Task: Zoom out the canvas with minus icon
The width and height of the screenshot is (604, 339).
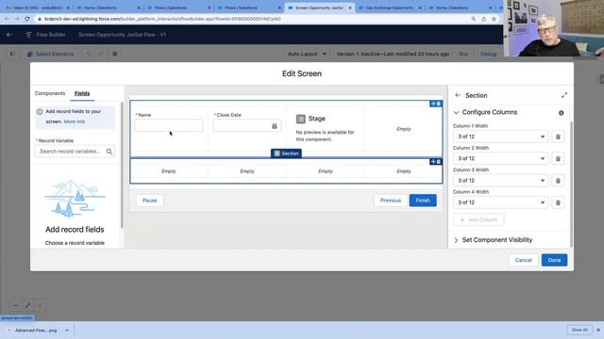Action: 16,305
